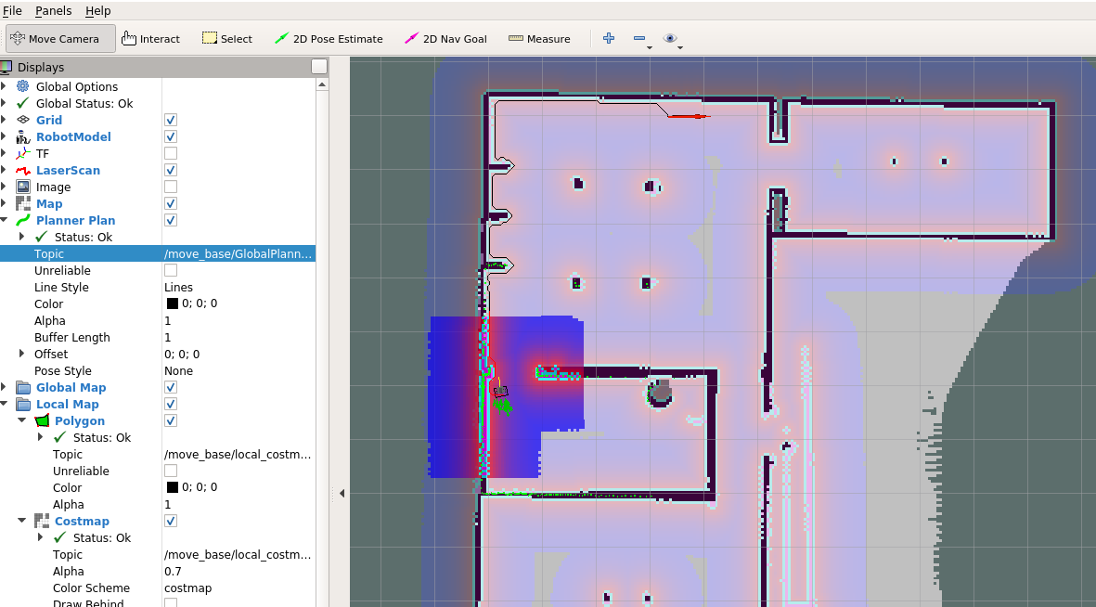Select the Interact tool
Screen dimensions: 1096x607
point(150,38)
